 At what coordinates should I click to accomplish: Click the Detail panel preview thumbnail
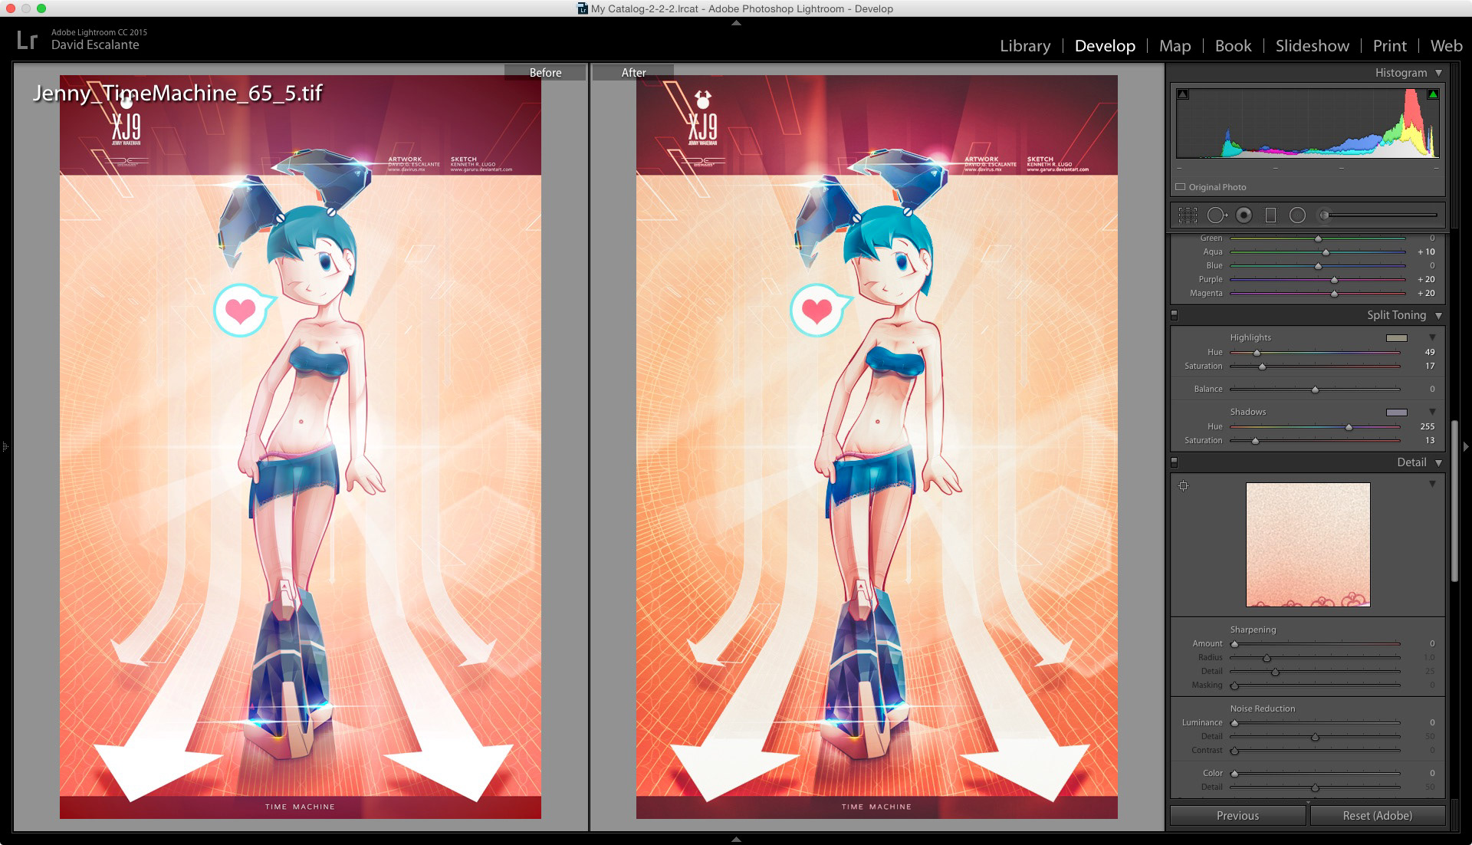click(x=1308, y=544)
